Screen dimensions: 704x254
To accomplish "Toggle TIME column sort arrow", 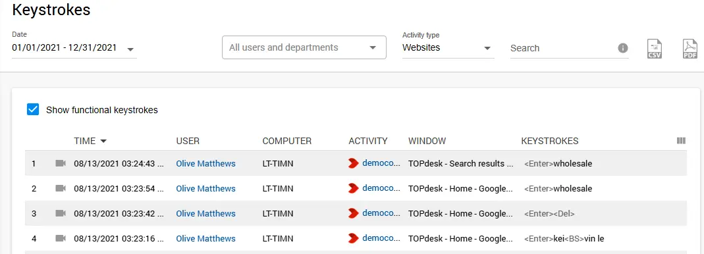I will click(103, 141).
